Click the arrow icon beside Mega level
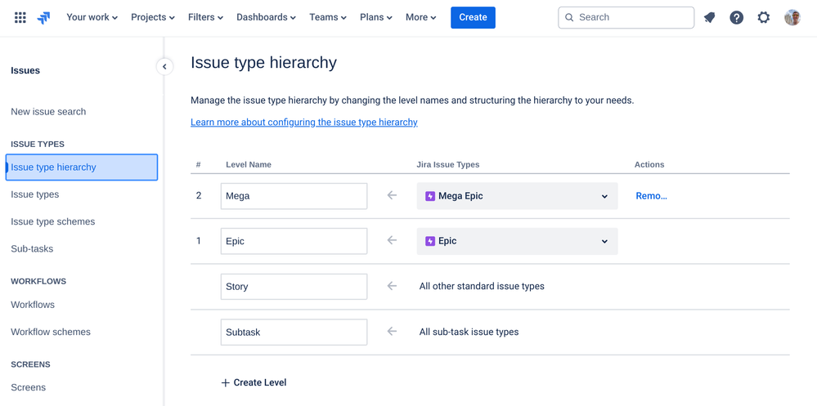Viewport: 817px width, 406px height. (x=392, y=195)
